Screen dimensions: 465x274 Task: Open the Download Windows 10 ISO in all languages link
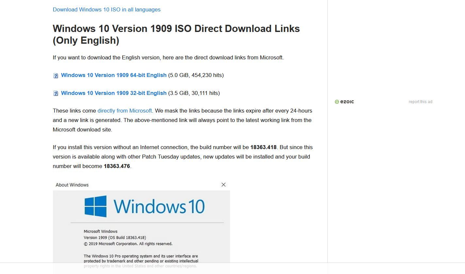tap(107, 9)
